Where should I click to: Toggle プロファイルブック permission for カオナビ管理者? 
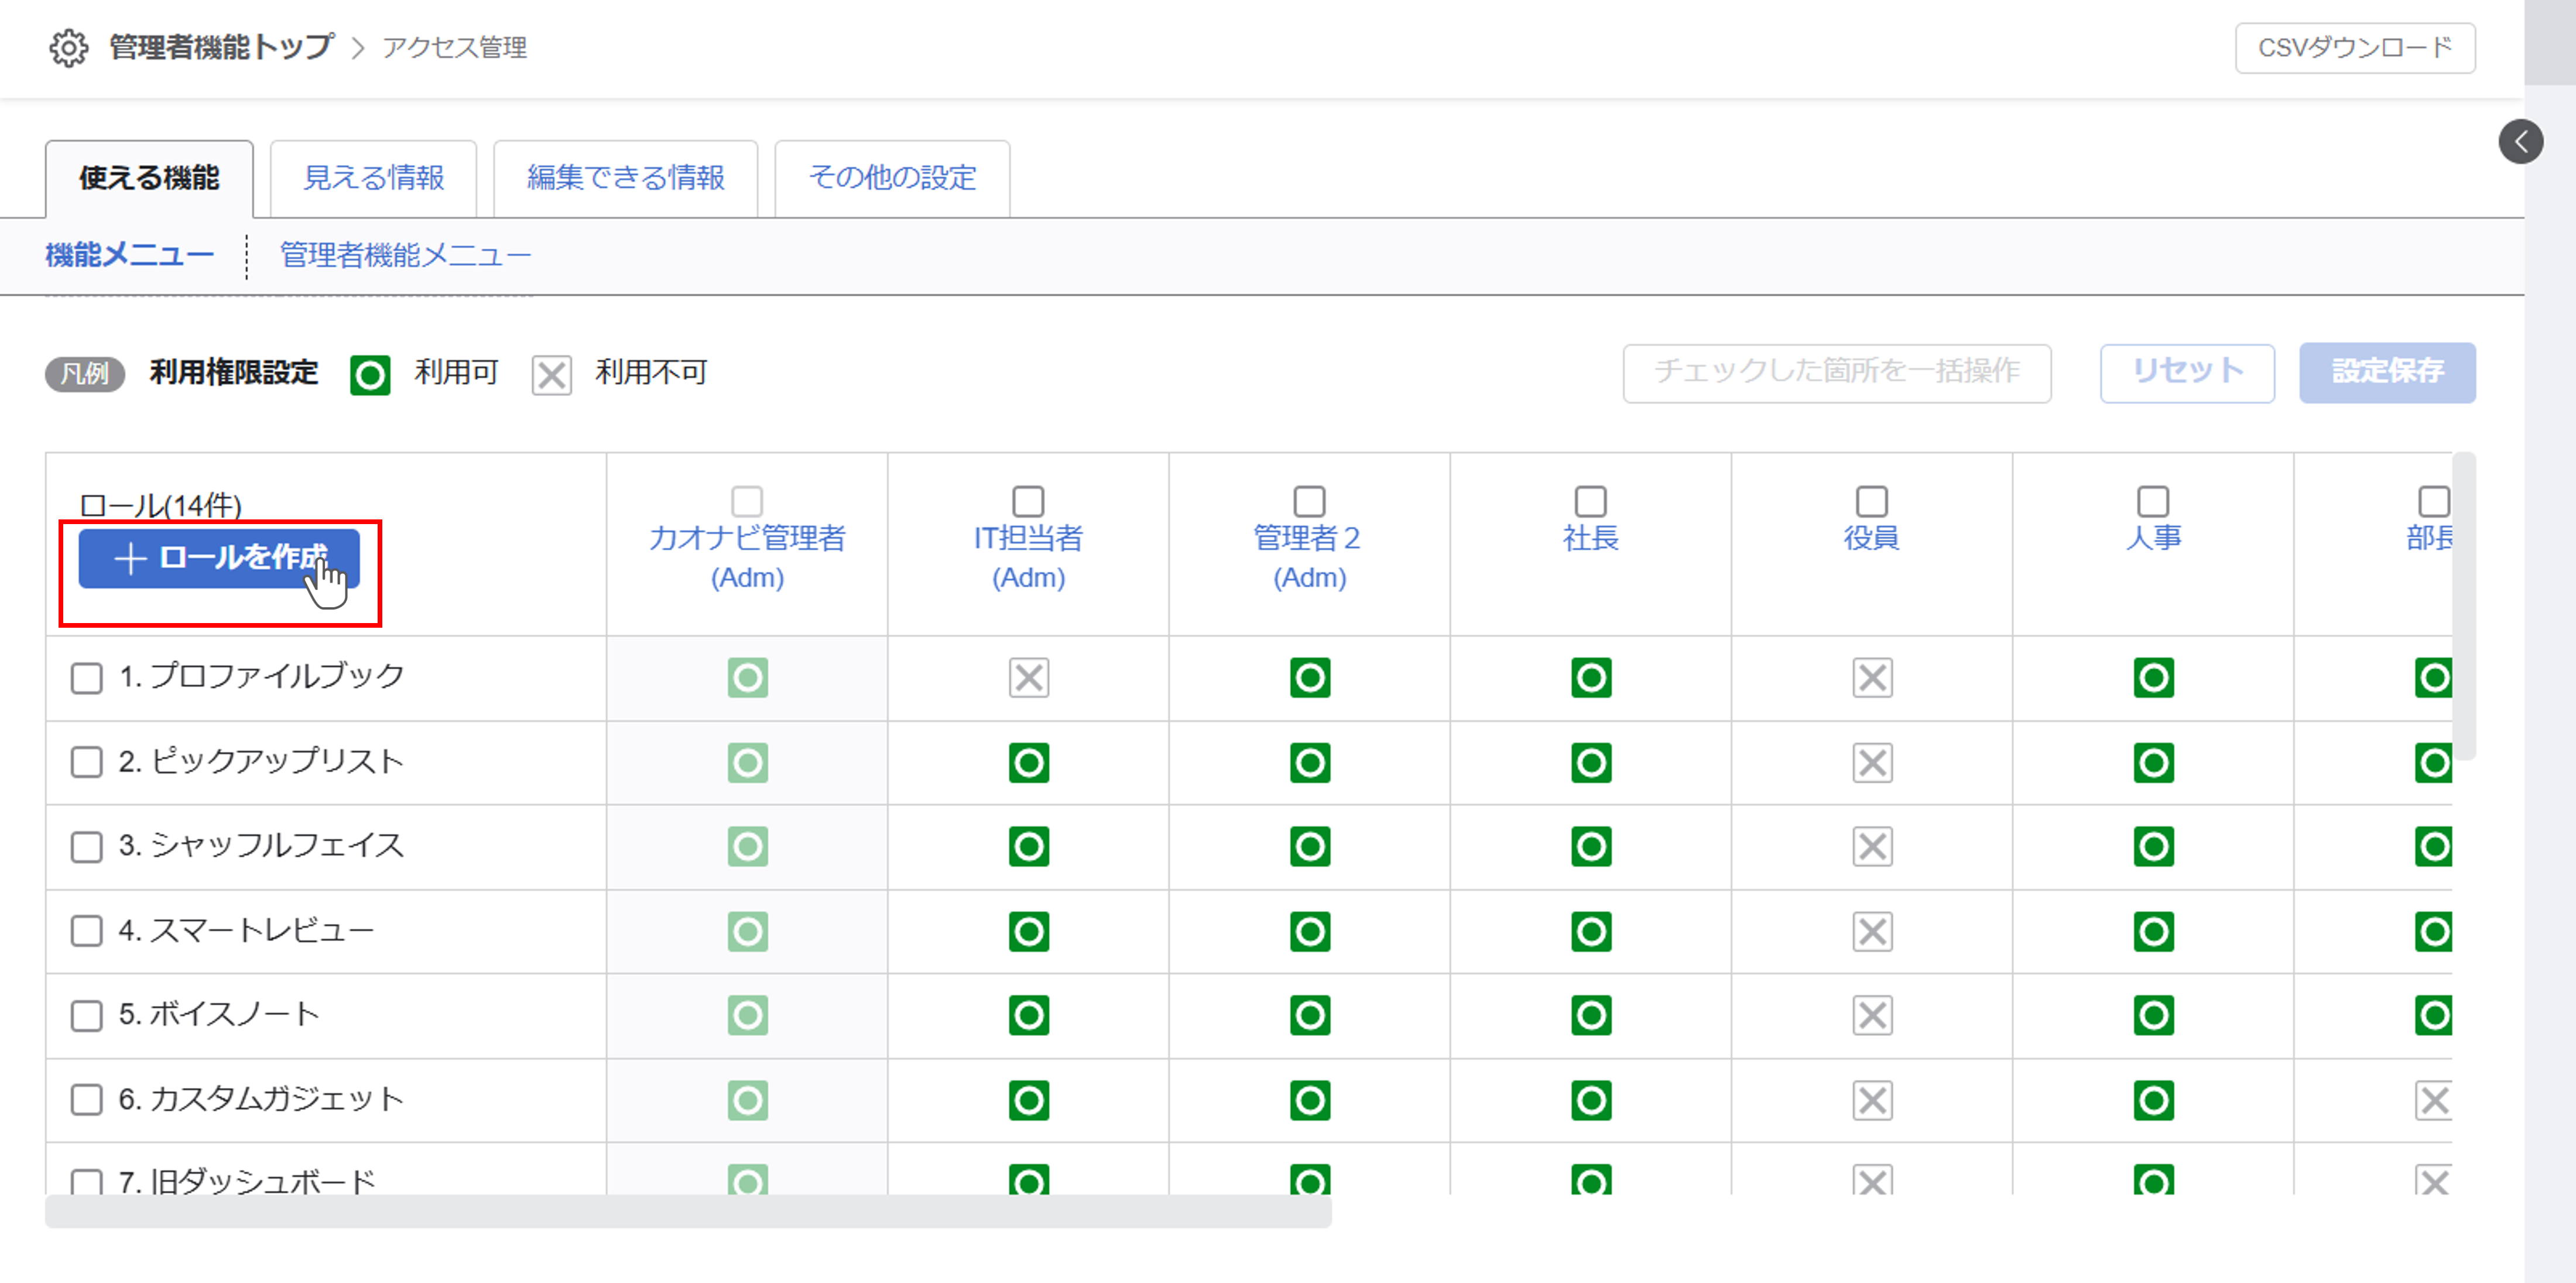click(x=747, y=678)
